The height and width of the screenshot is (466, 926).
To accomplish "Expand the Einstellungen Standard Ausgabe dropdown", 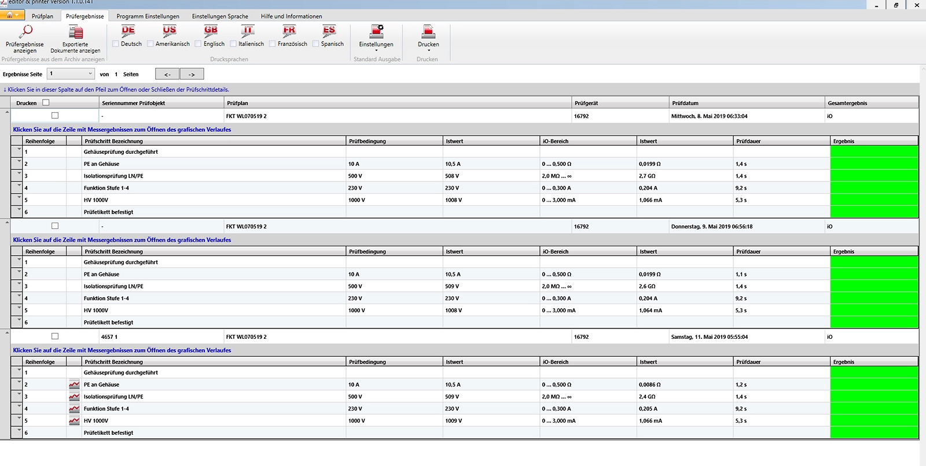I will coord(376,50).
